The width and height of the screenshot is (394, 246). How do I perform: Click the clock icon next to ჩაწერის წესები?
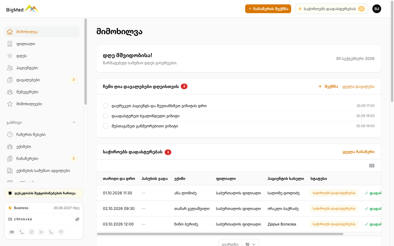point(10,134)
